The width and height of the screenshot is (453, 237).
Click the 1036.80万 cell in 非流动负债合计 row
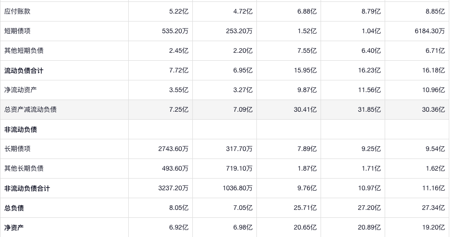(x=237, y=188)
